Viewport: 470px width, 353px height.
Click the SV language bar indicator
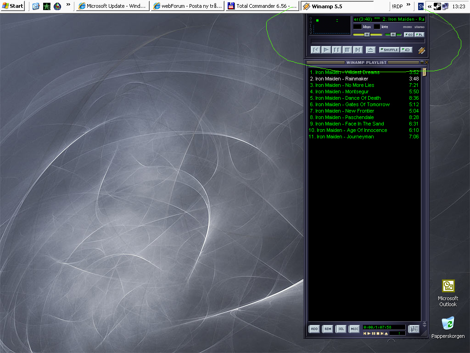coord(421,6)
